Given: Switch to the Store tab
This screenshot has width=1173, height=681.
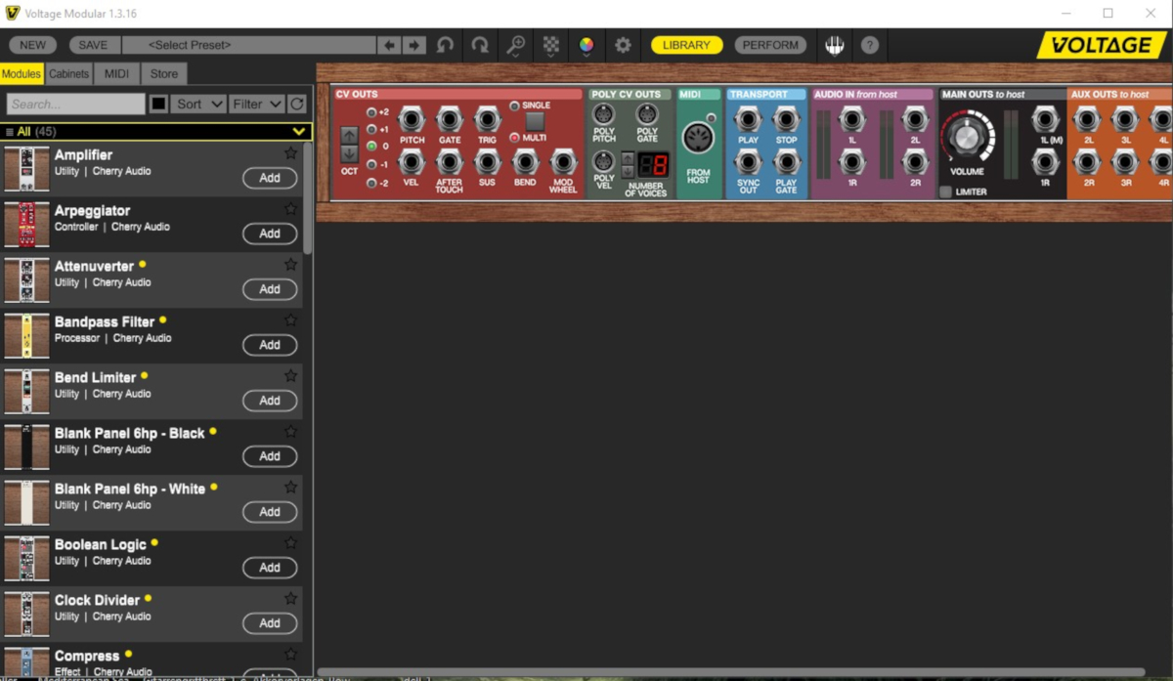Looking at the screenshot, I should coord(164,73).
